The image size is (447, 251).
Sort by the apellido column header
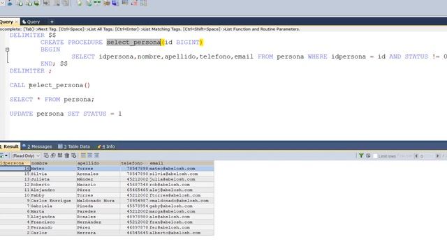(x=98, y=163)
